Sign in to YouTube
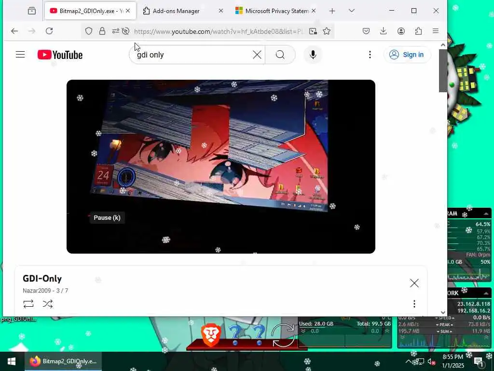This screenshot has height=371, width=494. pyautogui.click(x=407, y=55)
